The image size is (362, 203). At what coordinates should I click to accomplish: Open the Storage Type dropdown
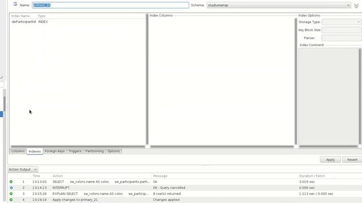(x=342, y=22)
